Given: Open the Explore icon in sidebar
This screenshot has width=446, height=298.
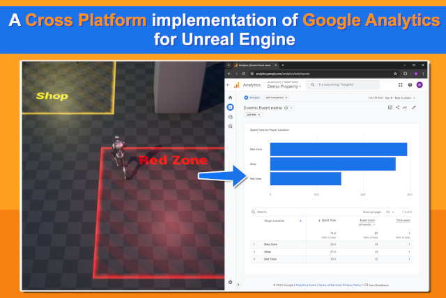Looking at the screenshot, I should point(230,117).
